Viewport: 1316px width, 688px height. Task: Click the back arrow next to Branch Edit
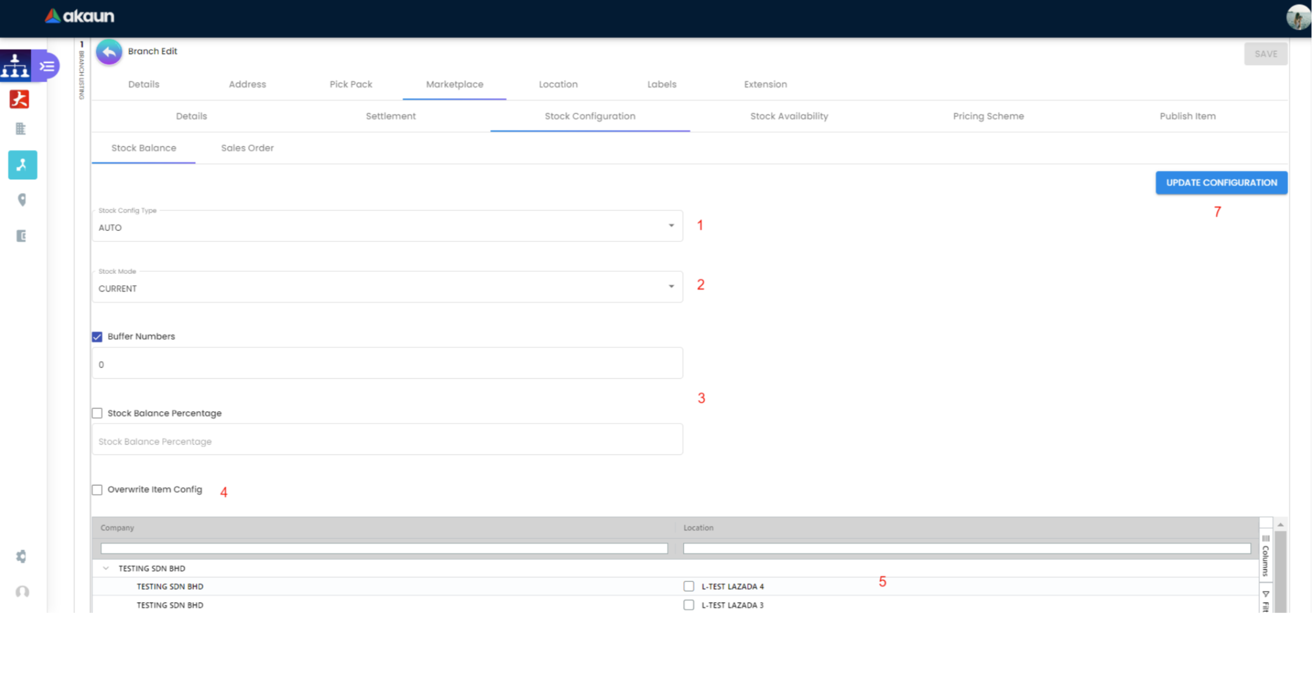click(x=109, y=52)
